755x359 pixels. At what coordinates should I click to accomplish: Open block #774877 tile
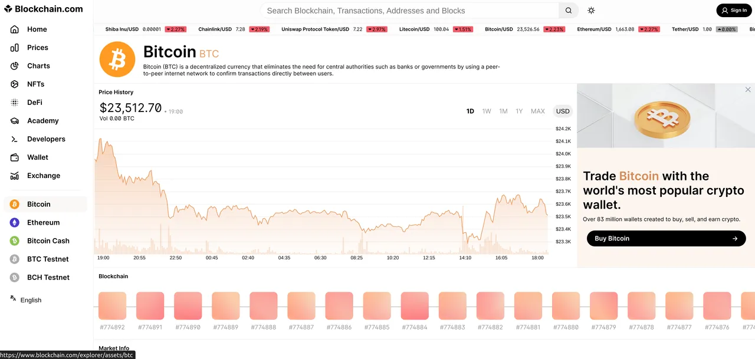(679, 306)
